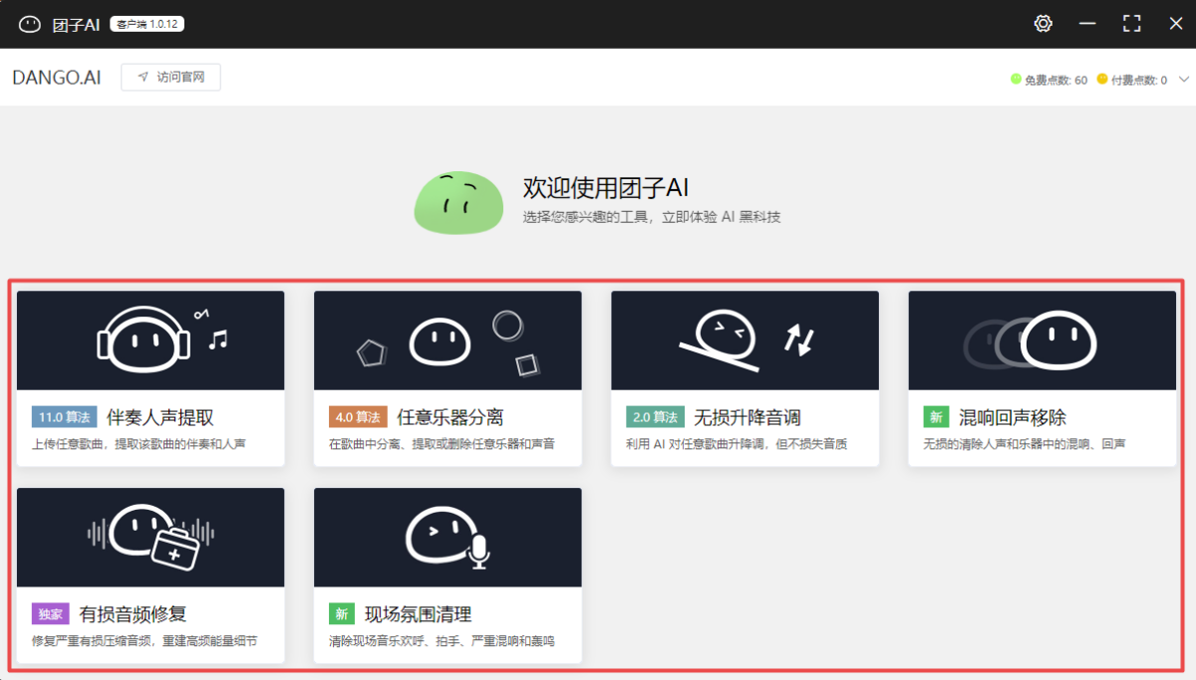Click the 欢迎使用团子AI heading
1196x680 pixels.
(x=606, y=187)
